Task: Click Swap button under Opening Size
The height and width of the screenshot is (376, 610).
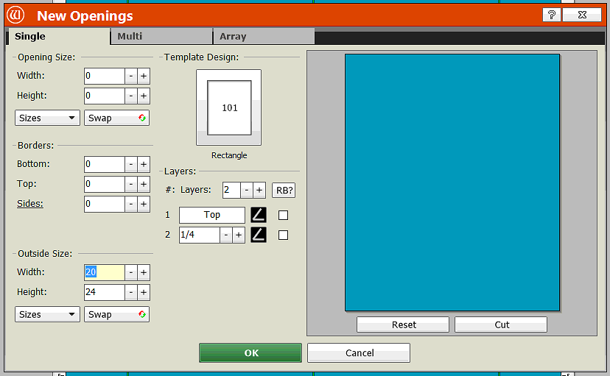Action: tap(116, 118)
